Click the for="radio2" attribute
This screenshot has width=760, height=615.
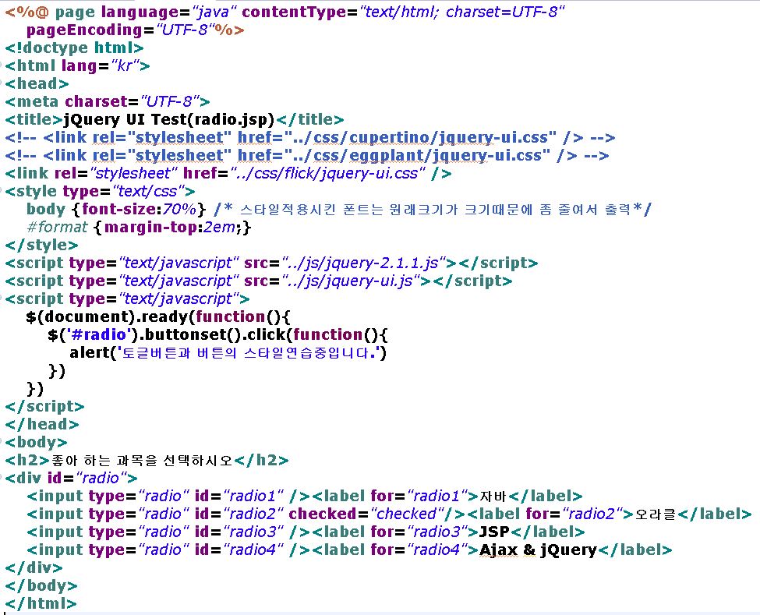coord(577,514)
